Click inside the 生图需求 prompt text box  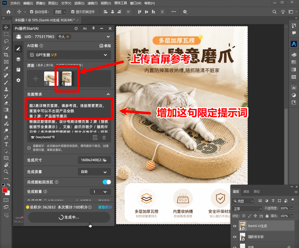(69, 118)
